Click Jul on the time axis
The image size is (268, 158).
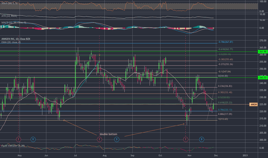click(75, 155)
